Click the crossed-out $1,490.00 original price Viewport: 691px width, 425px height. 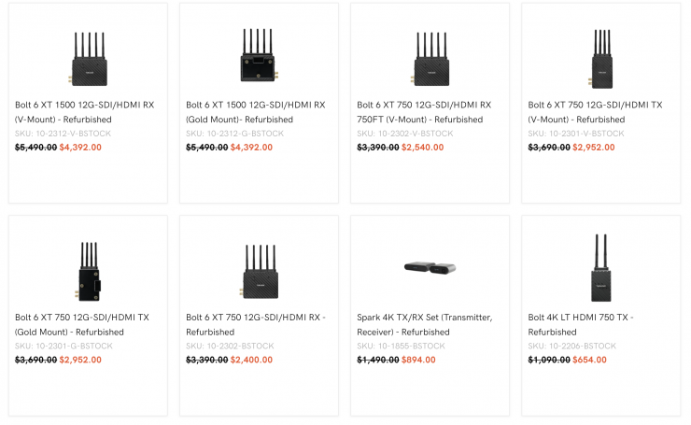pyautogui.click(x=377, y=360)
